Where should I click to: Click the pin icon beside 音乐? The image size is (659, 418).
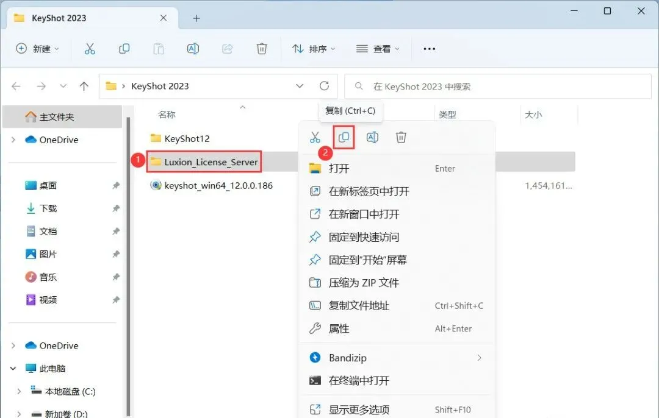pos(116,277)
